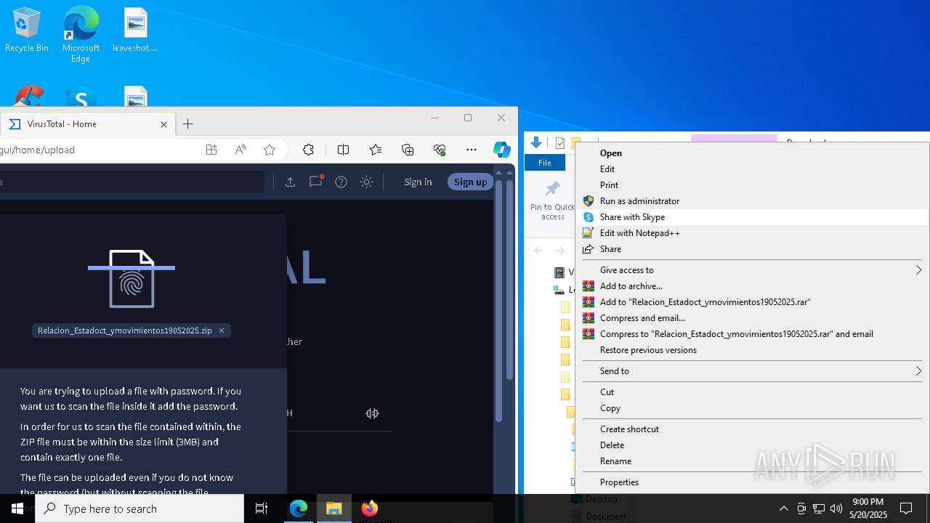Image resolution: width=930 pixels, height=523 pixels.
Task: Open the Task View taskbar icon
Action: tap(262, 508)
